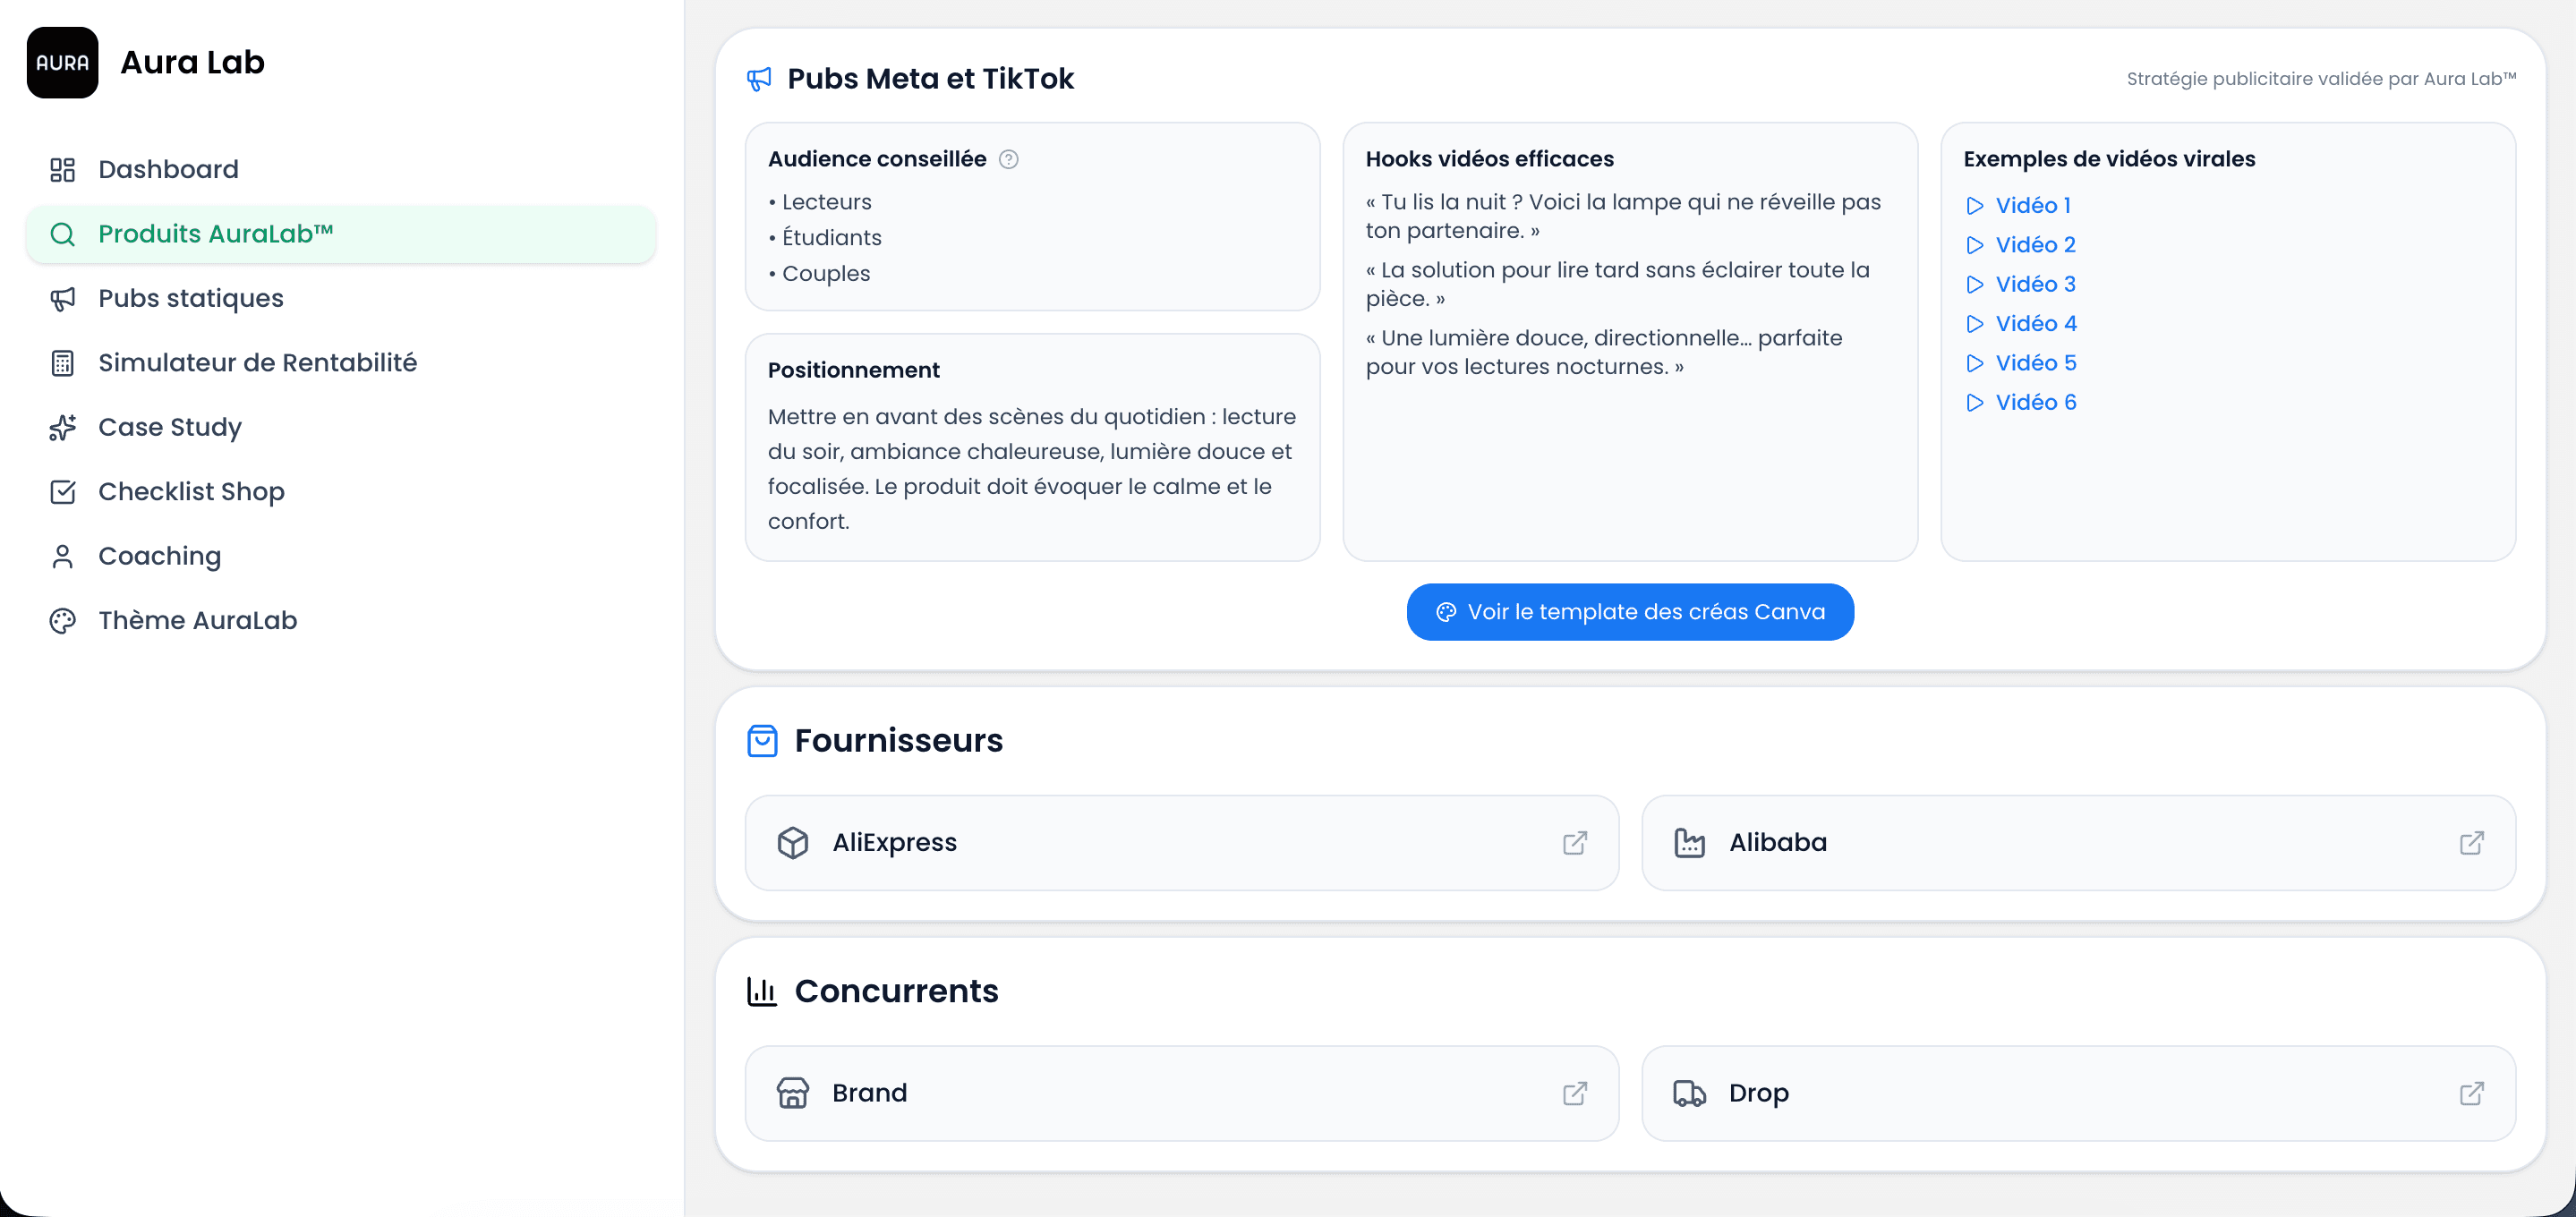Go to Pubs statiques page
The height and width of the screenshot is (1217, 2576).
point(190,298)
